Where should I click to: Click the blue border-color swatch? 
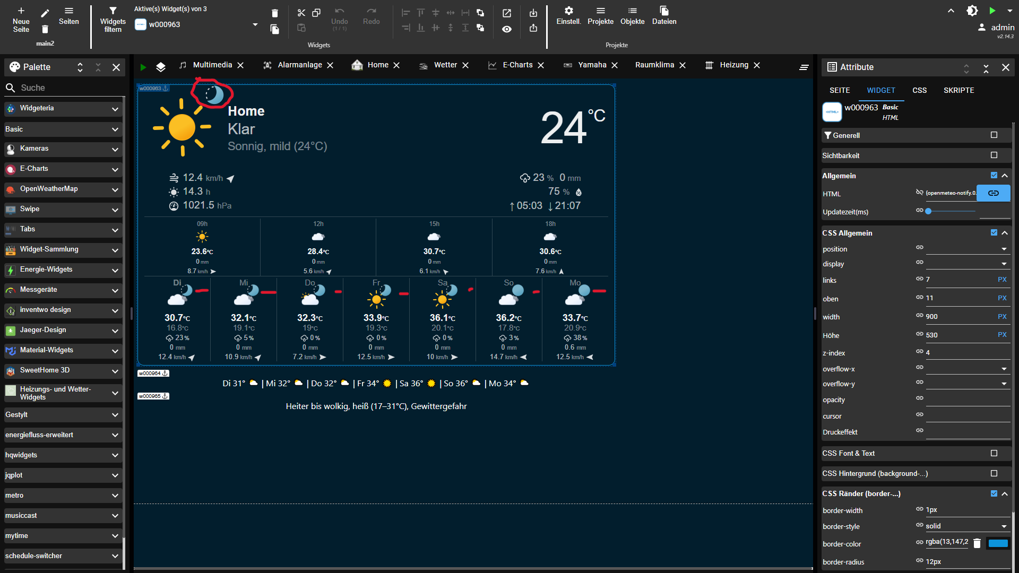(998, 543)
